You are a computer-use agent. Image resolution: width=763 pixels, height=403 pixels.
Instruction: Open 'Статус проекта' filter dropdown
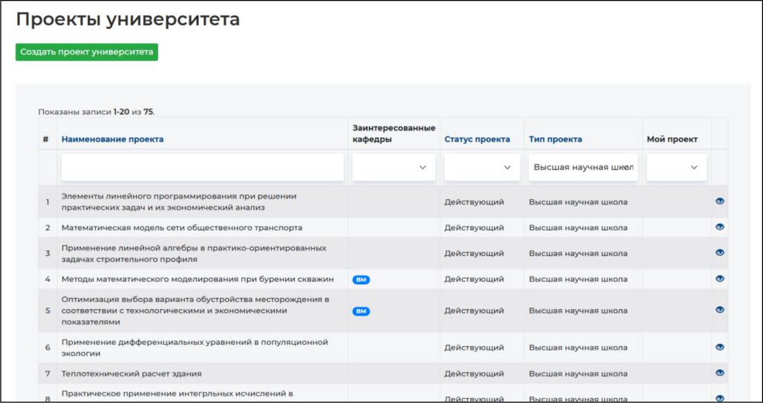click(481, 167)
